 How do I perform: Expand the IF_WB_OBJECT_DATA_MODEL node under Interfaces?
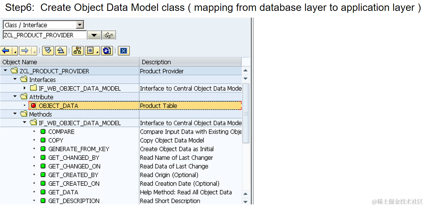click(x=25, y=88)
